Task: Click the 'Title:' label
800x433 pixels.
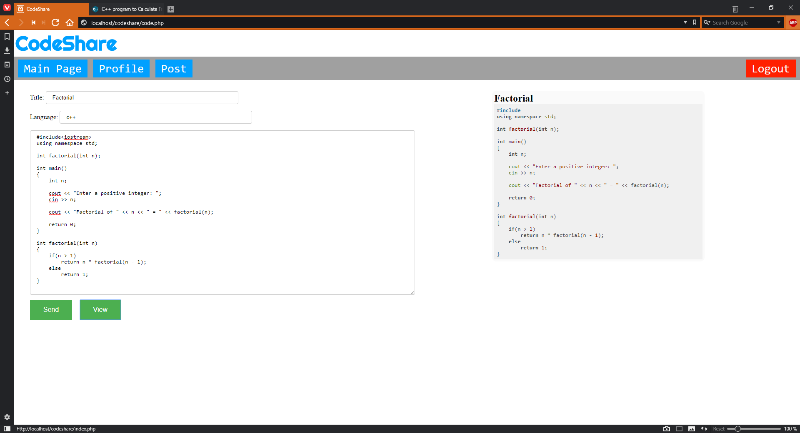Action: [37, 97]
